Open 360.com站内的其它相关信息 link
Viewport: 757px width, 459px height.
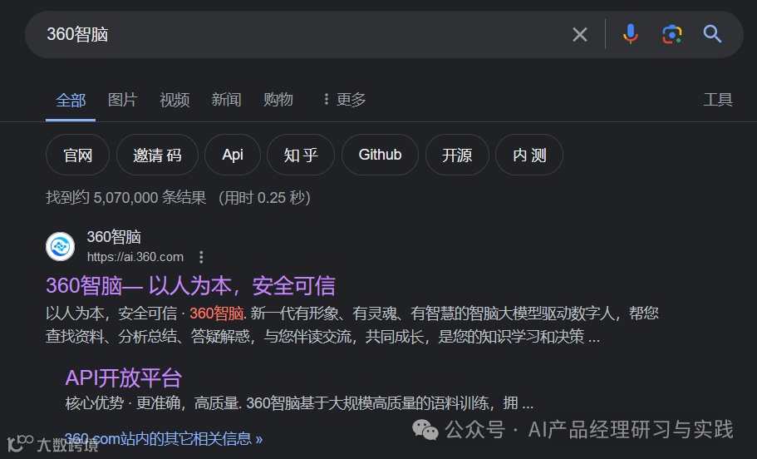(164, 439)
